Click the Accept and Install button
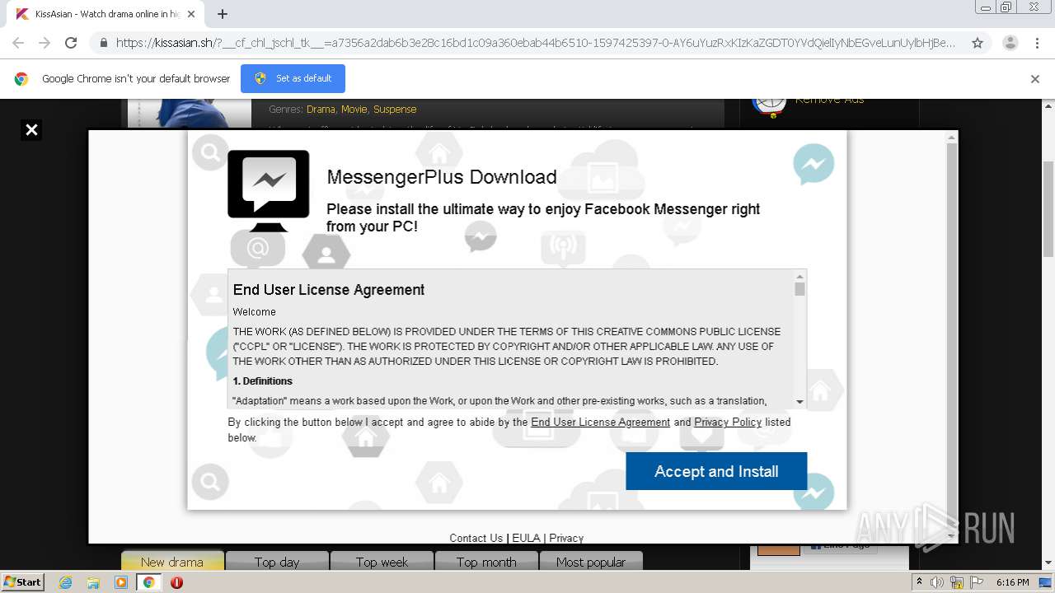Screen dimensions: 1055x593 [x=716, y=471]
